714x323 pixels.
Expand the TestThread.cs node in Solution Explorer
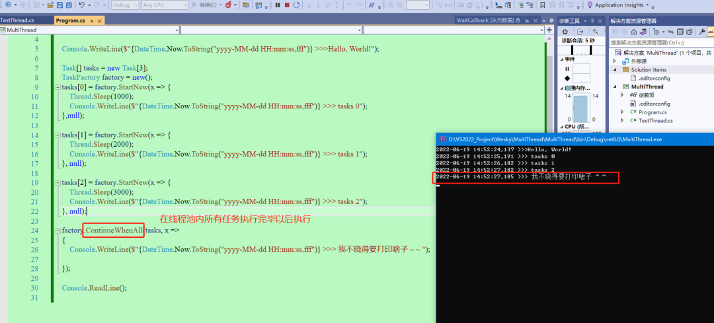tap(623, 121)
